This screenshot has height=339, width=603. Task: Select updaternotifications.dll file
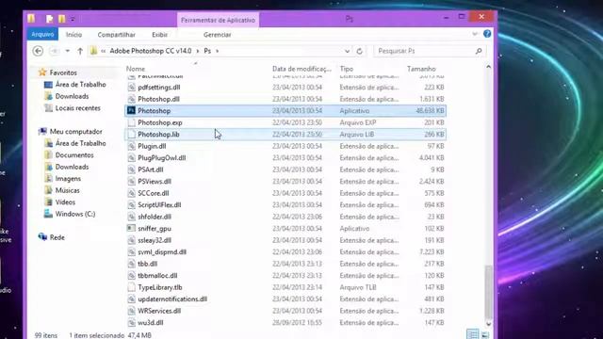172,299
